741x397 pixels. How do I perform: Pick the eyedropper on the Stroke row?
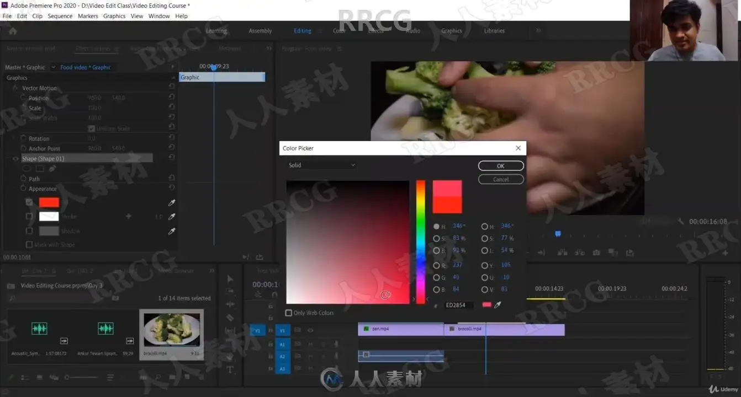pos(172,217)
